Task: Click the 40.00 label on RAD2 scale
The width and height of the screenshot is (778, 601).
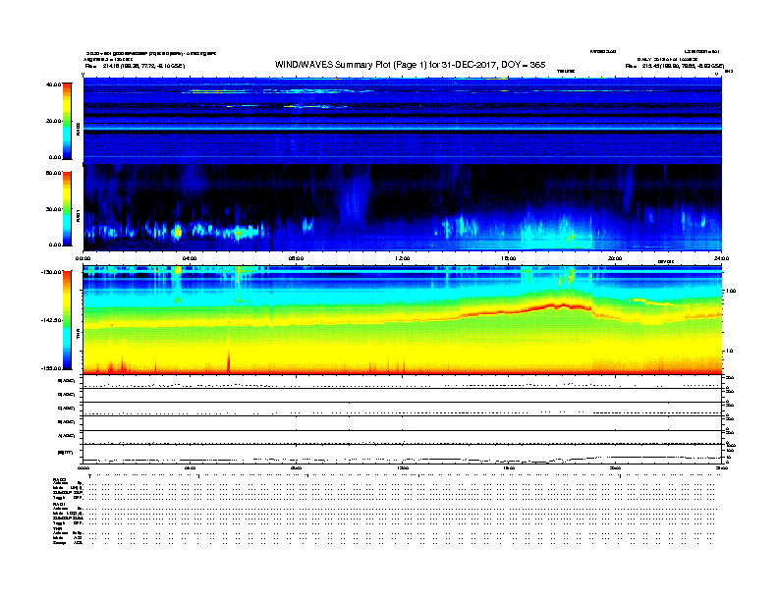Action: tap(54, 84)
